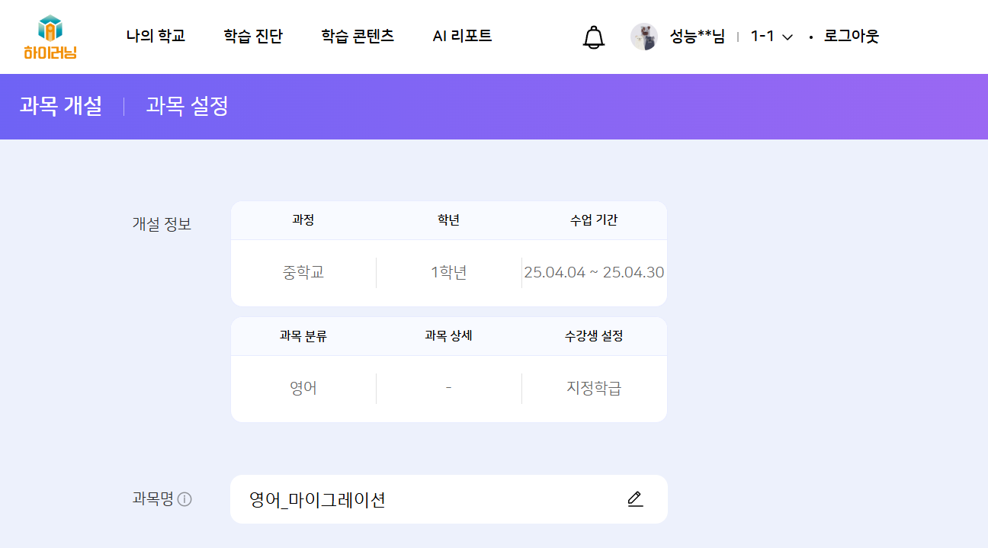Click the class period 25.04.04 ~ 25.04.30

pos(594,273)
